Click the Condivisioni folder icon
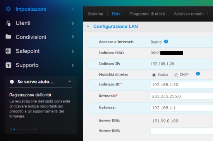This screenshot has width=213, height=141. pos(8,37)
